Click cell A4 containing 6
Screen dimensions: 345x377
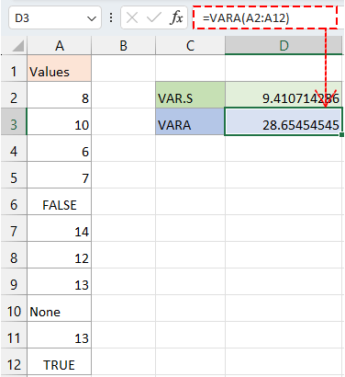[x=60, y=148]
